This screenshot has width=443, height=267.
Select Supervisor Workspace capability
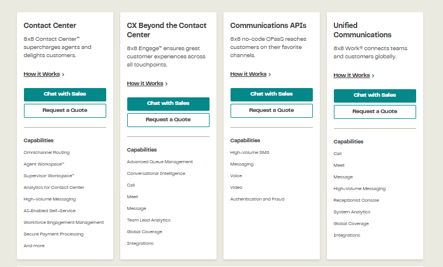tap(48, 176)
